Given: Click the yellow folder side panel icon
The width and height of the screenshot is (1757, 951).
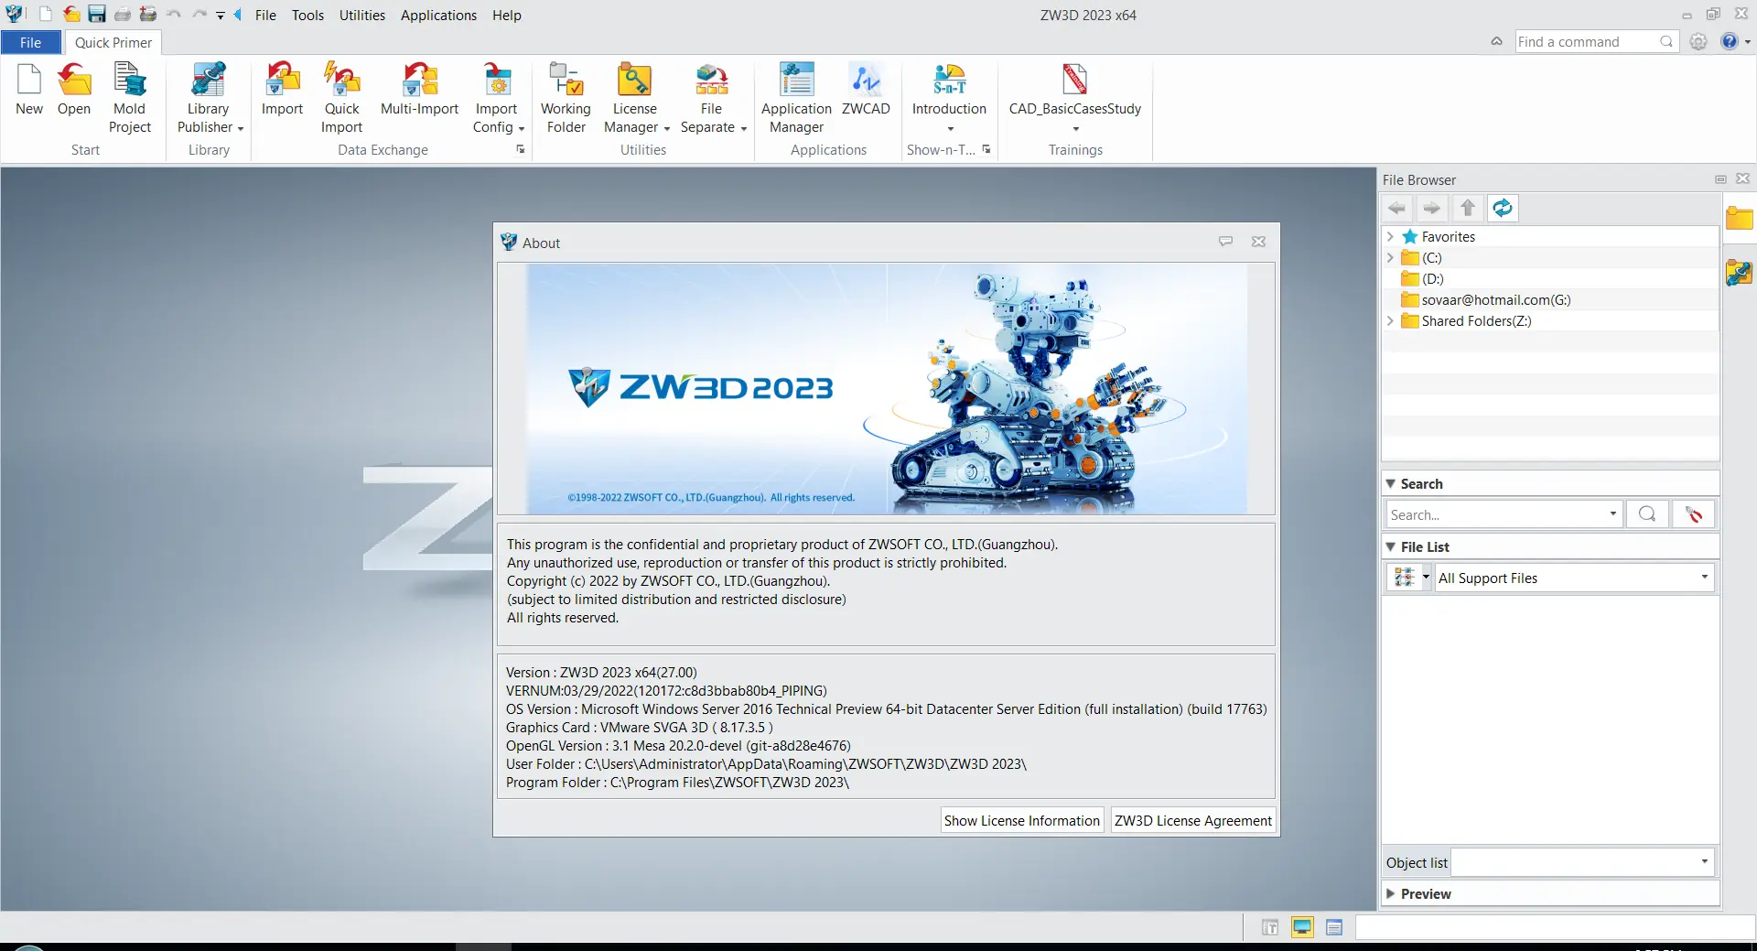Looking at the screenshot, I should click(1739, 219).
